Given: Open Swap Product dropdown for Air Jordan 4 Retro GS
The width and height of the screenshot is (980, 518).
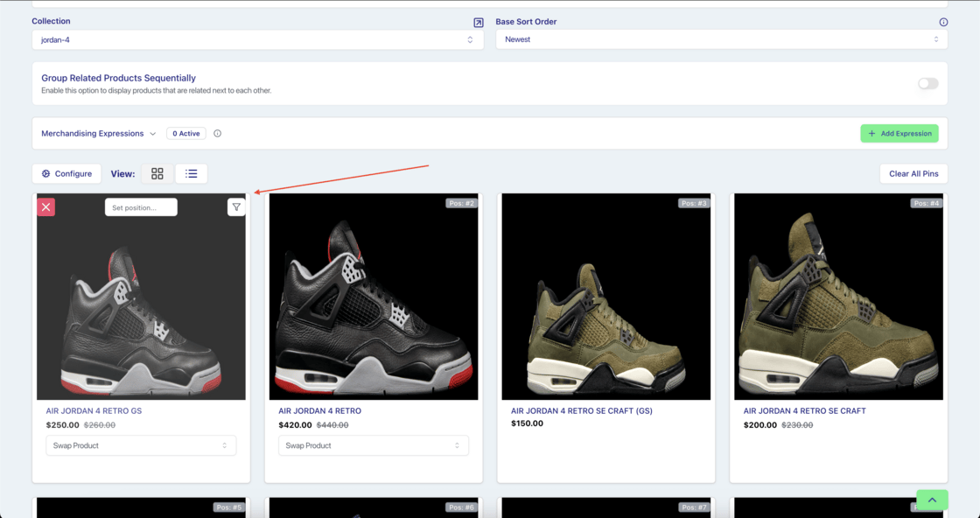Looking at the screenshot, I should click(x=141, y=445).
